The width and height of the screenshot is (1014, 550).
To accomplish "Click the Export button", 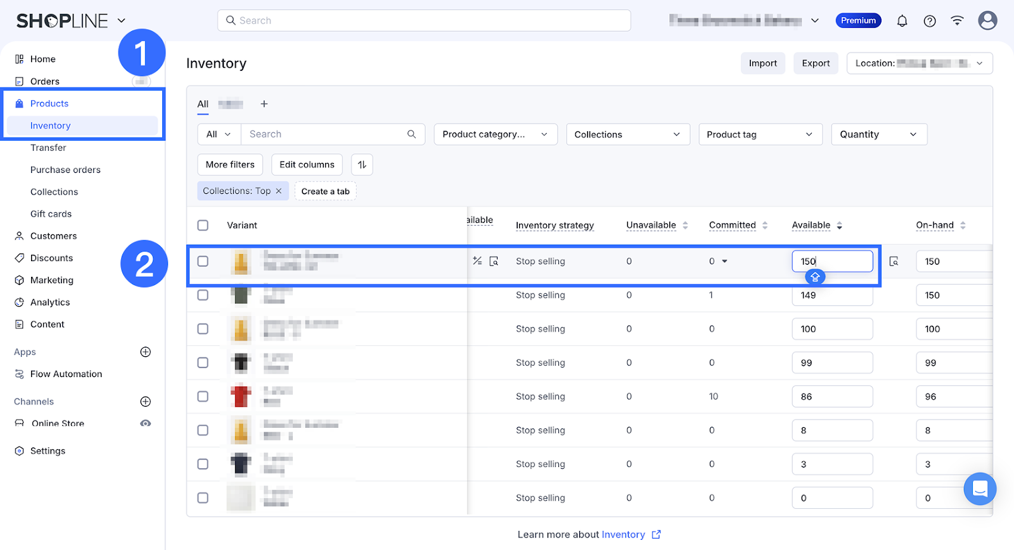I will coord(816,63).
